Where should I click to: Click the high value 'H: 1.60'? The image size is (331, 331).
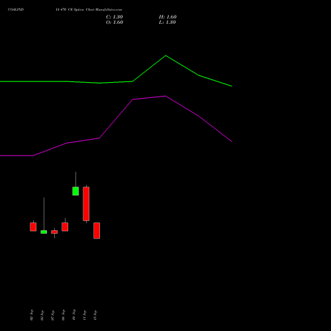click(167, 17)
